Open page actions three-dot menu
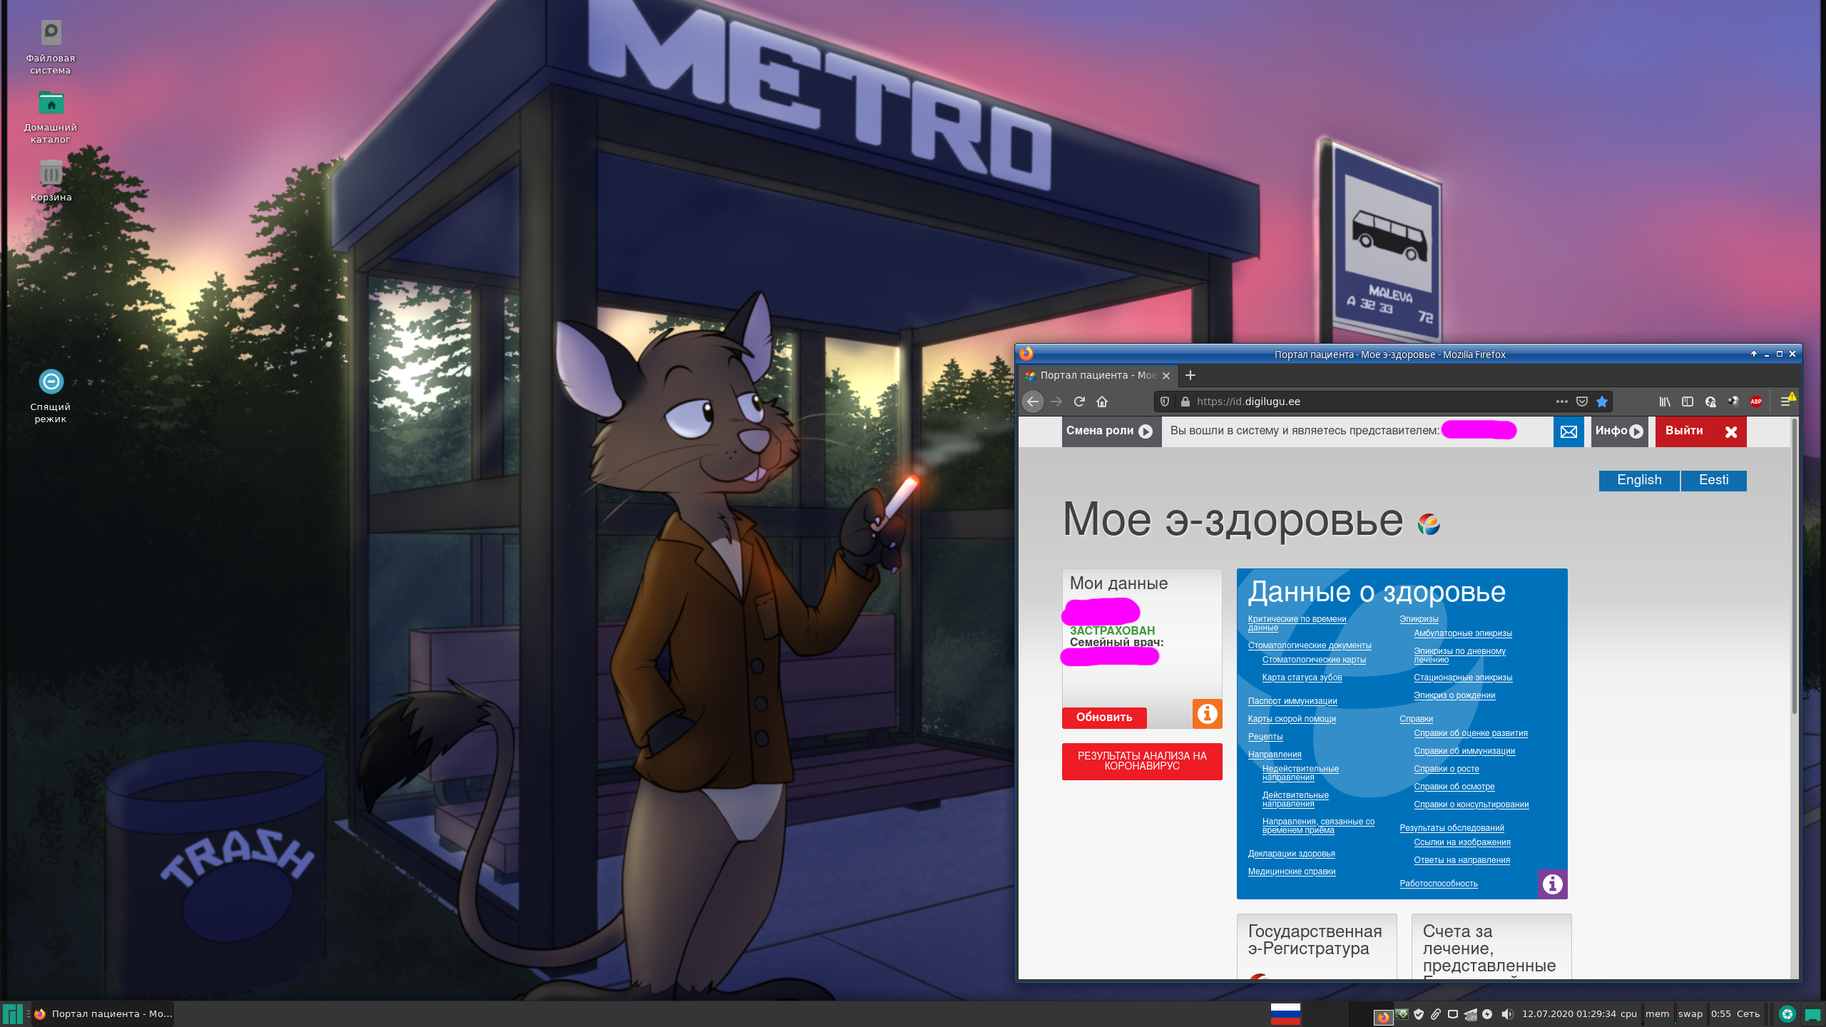Image resolution: width=1826 pixels, height=1027 pixels. click(x=1562, y=402)
